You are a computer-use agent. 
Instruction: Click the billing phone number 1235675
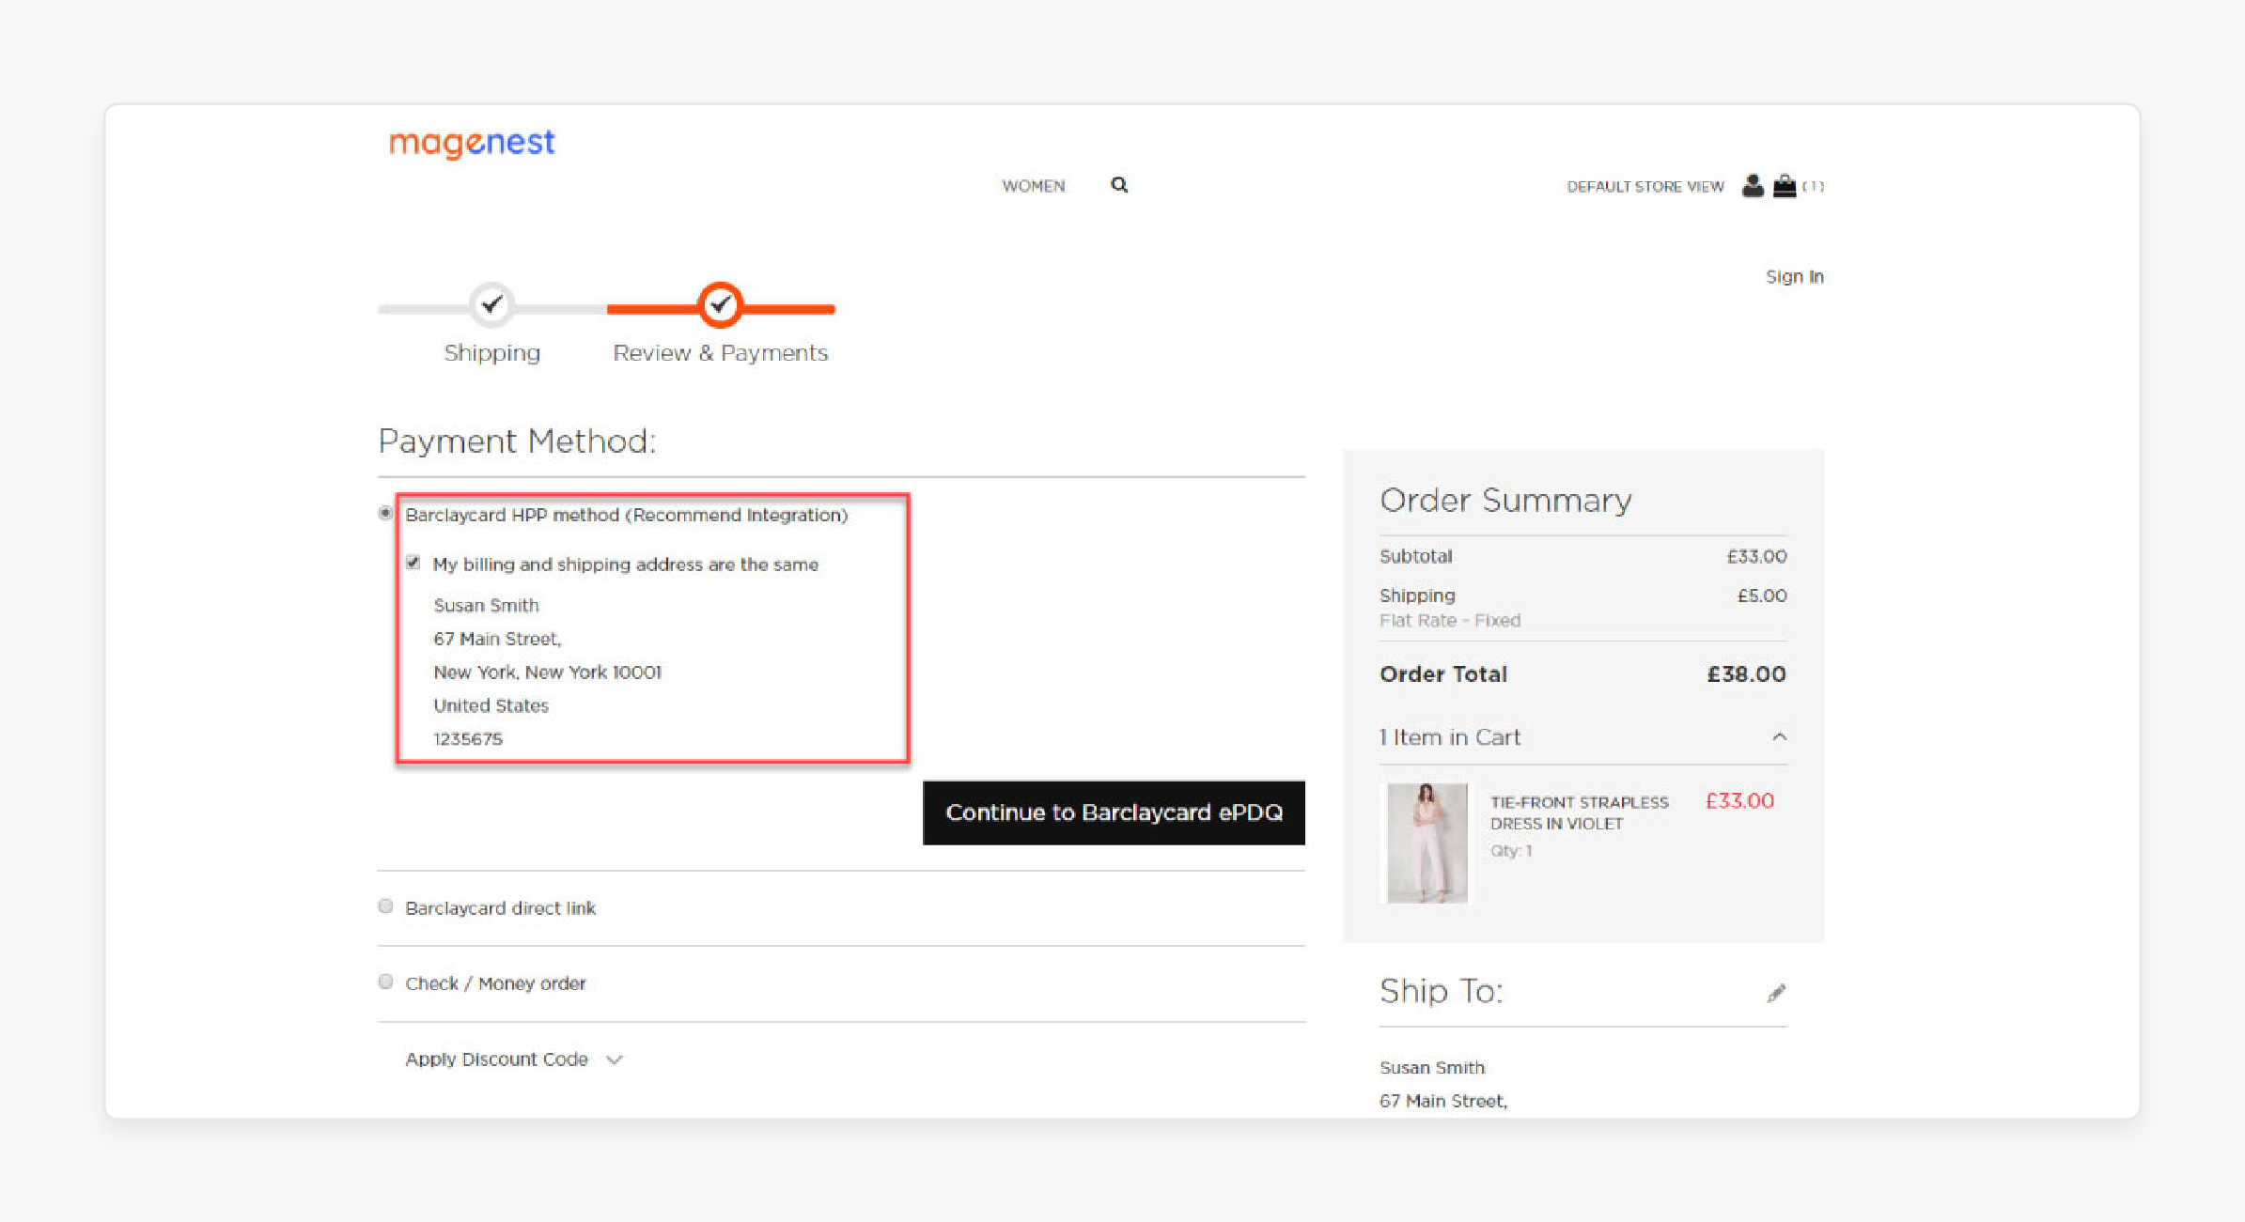click(x=467, y=739)
